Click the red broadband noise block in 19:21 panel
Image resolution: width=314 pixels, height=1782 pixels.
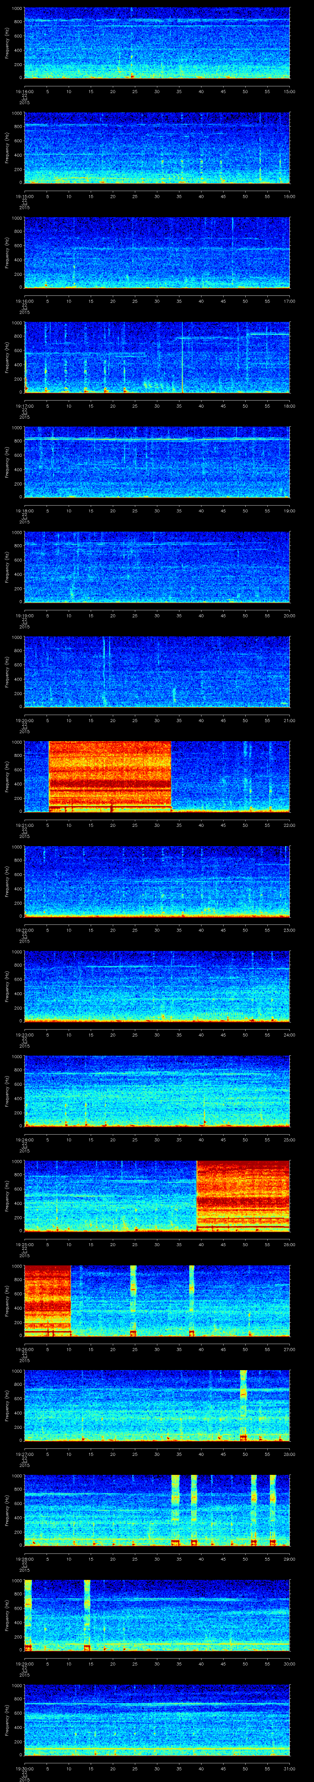click(110, 776)
